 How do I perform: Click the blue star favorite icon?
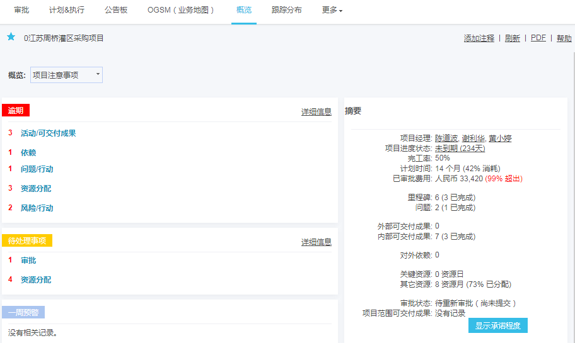tap(11, 37)
